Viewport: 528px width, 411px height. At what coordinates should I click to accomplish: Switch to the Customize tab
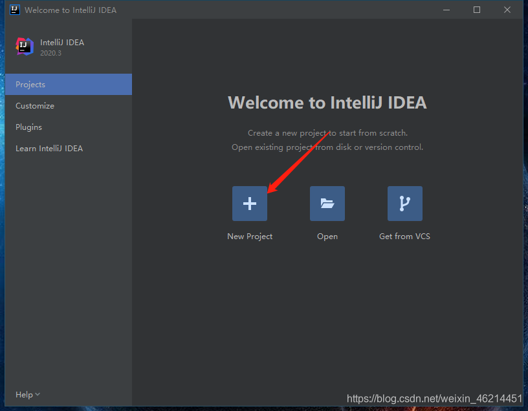pyautogui.click(x=69, y=105)
